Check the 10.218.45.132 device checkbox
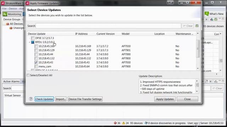This screenshot has width=227, height=127. point(36,58)
